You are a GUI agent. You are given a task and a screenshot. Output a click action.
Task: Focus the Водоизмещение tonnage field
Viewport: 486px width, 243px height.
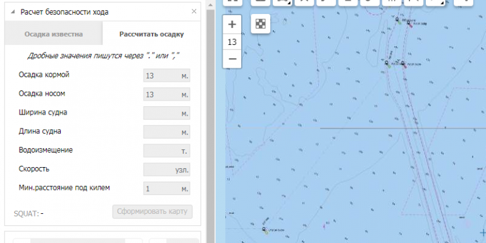[166, 151]
